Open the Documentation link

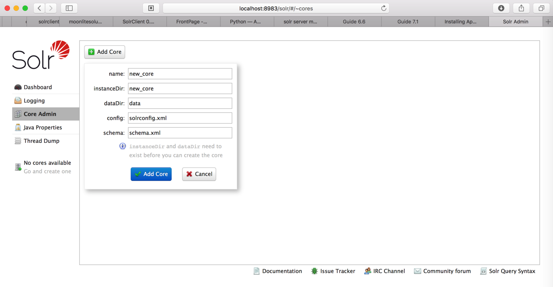[x=277, y=271]
